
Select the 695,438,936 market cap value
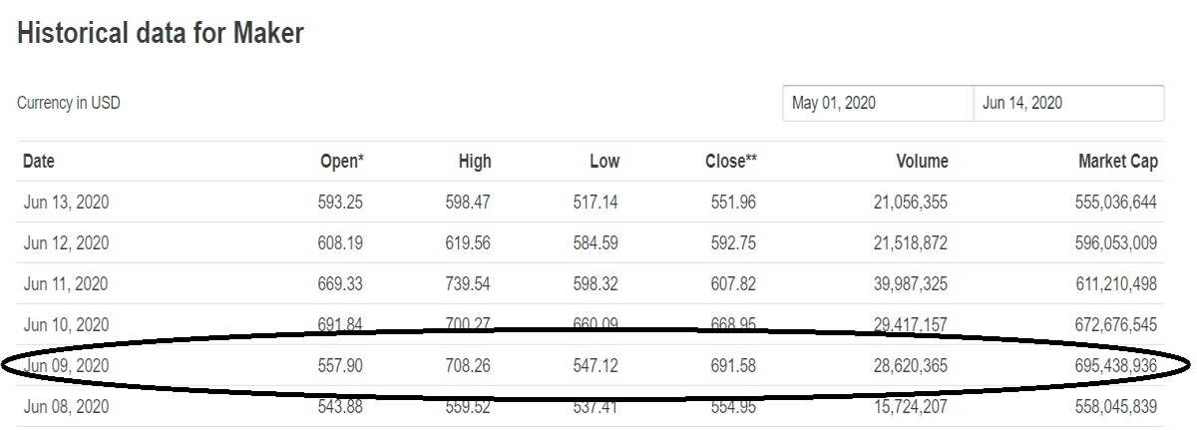click(x=1112, y=366)
